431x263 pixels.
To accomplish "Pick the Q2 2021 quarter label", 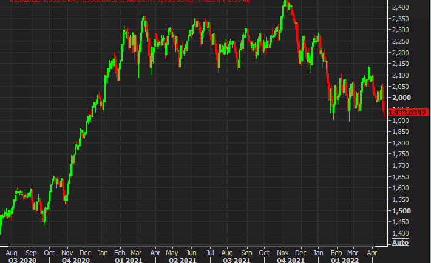I will pos(183,259).
